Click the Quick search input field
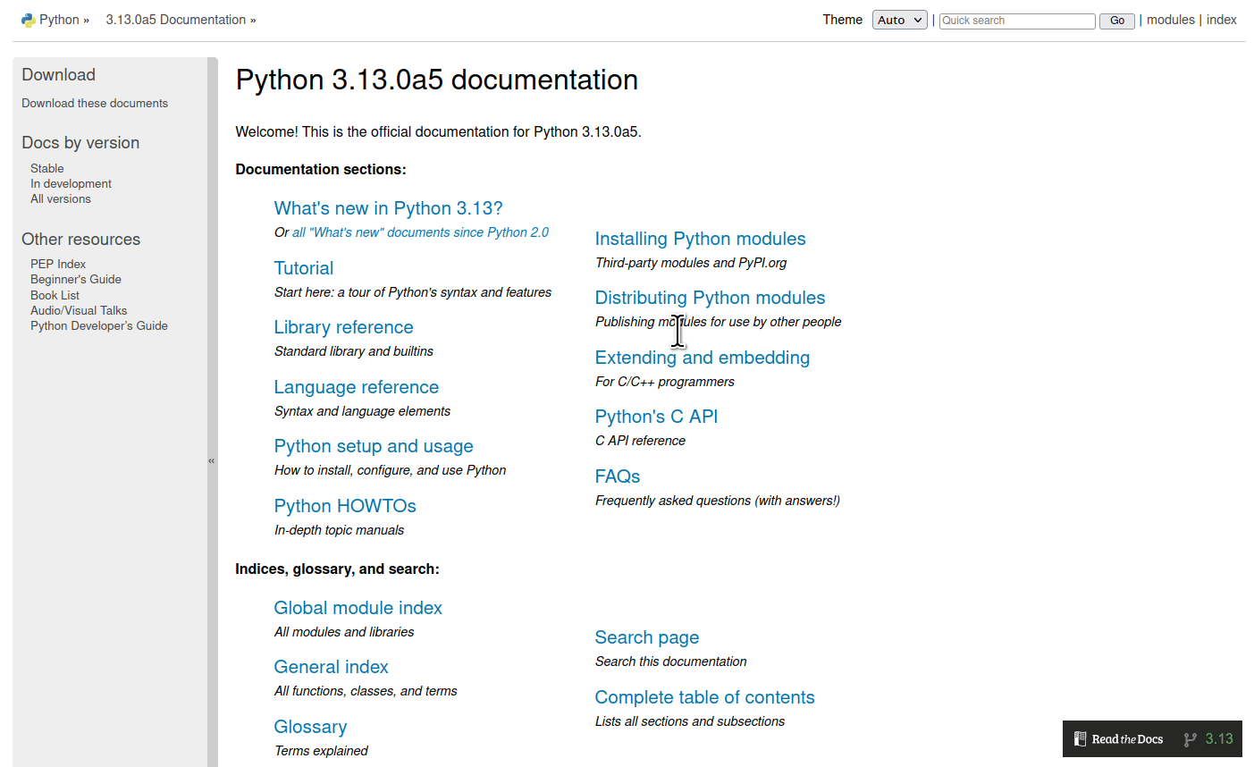 point(1016,21)
